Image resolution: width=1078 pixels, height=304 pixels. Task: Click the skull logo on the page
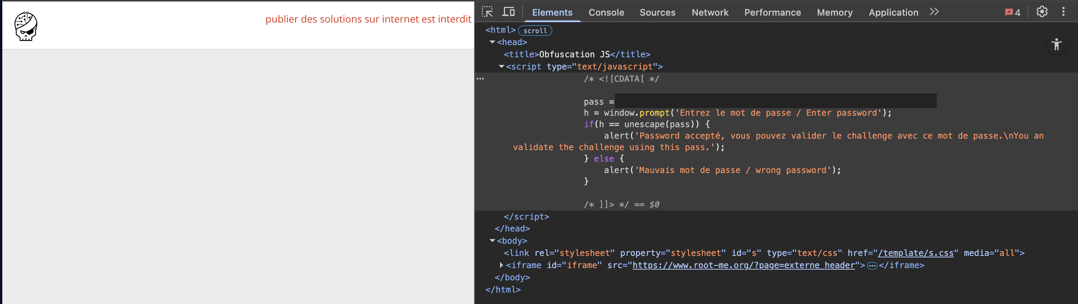(x=26, y=26)
